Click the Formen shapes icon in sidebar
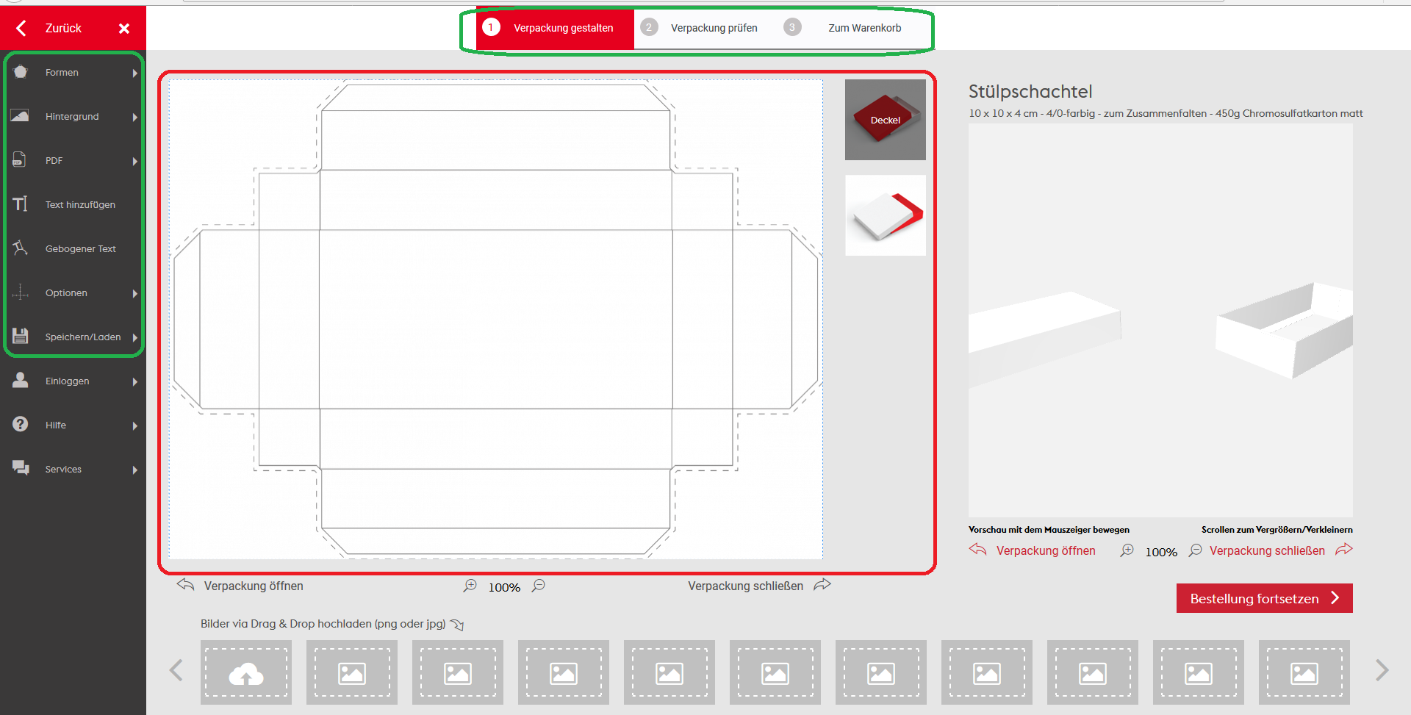This screenshot has height=715, width=1411. pyautogui.click(x=21, y=72)
